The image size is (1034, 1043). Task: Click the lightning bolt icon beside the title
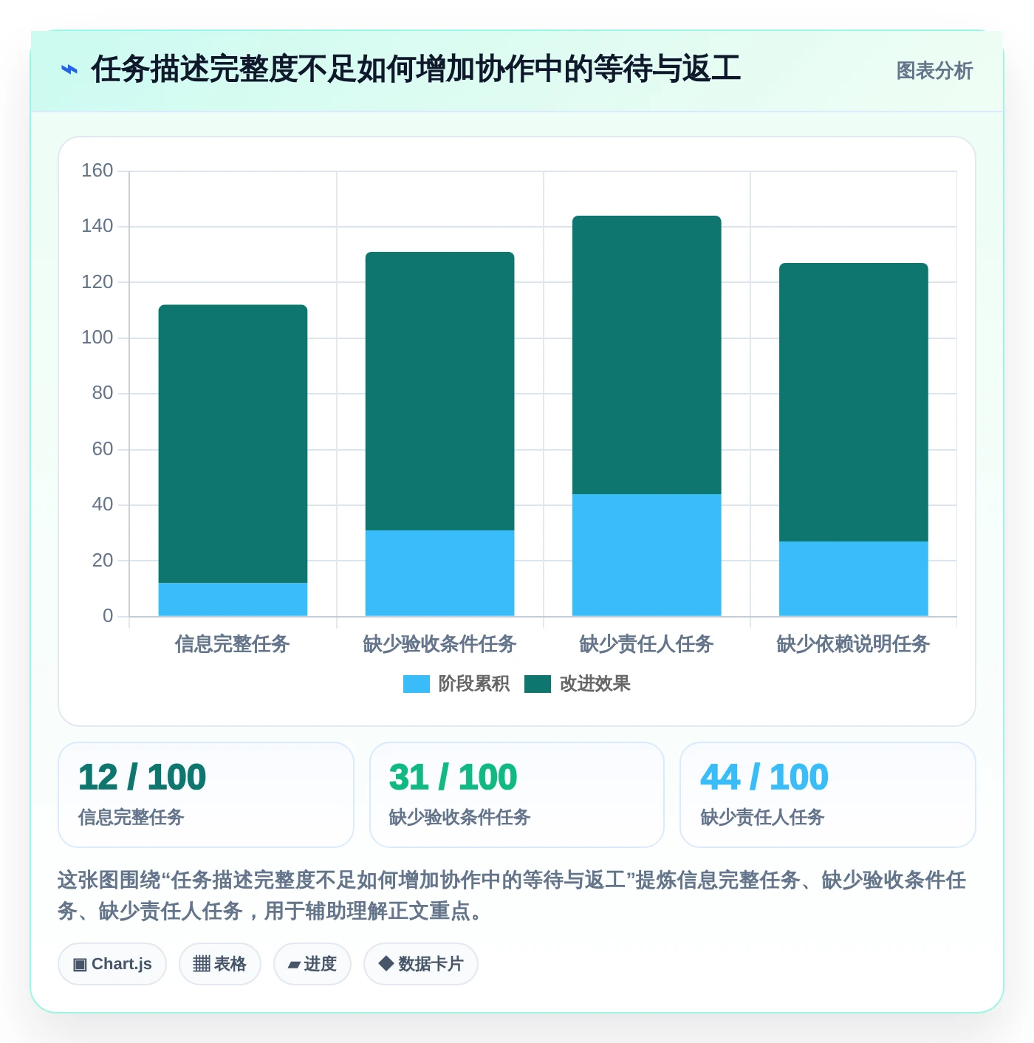tap(69, 70)
